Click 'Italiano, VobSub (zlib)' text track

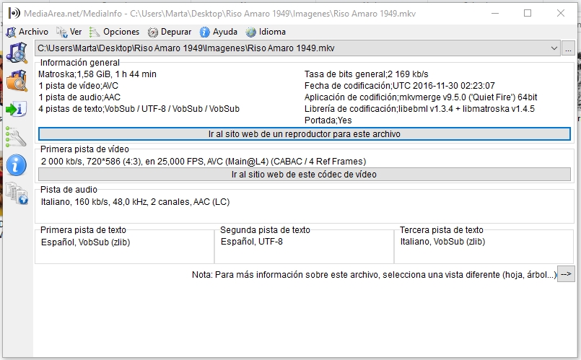pyautogui.click(x=442, y=242)
